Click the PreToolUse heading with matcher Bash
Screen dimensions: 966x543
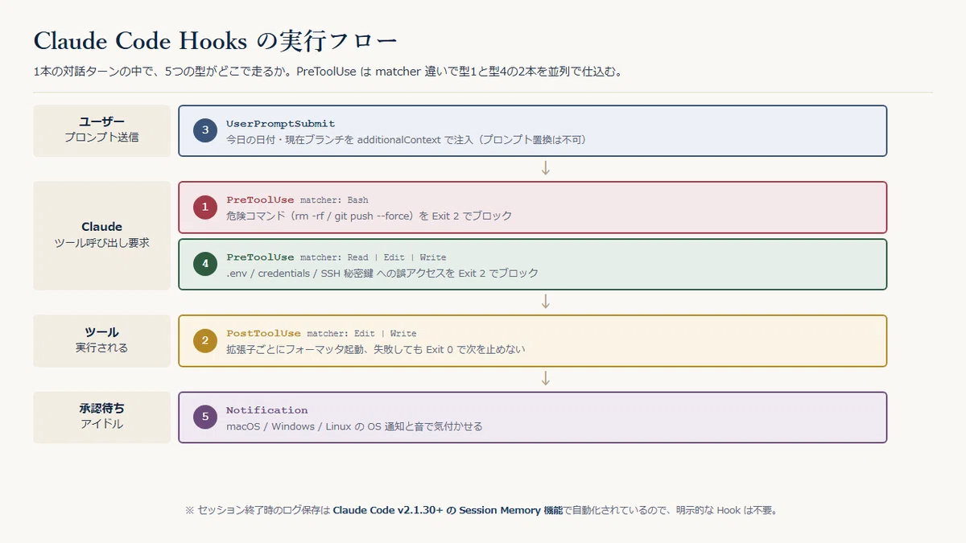tap(260, 200)
